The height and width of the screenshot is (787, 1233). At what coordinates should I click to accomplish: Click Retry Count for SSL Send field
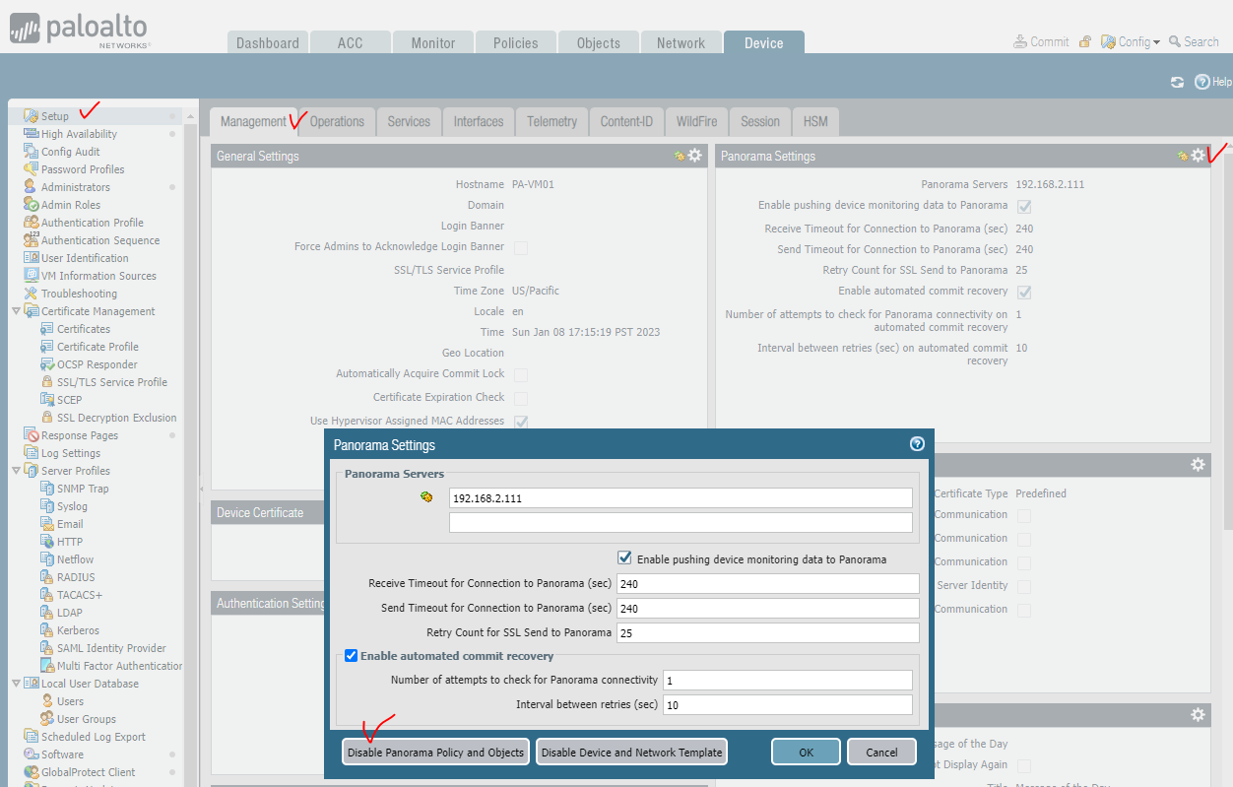768,632
